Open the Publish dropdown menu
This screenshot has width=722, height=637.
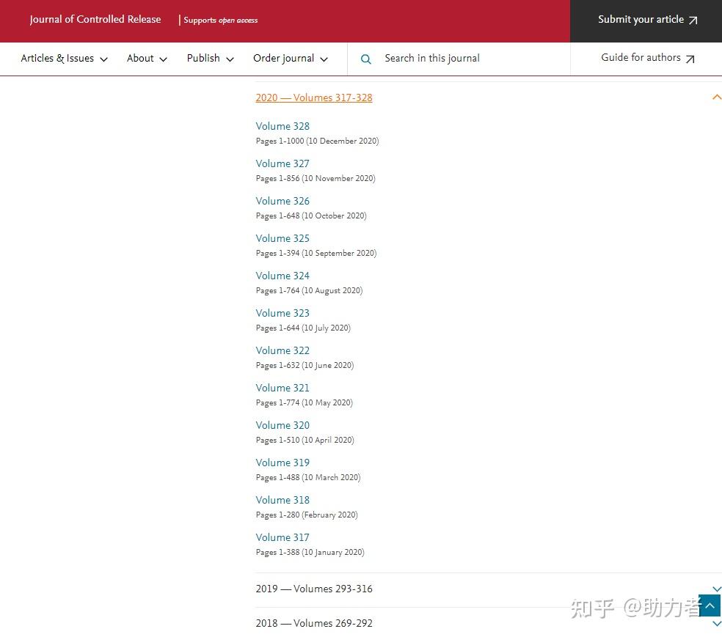tap(211, 59)
